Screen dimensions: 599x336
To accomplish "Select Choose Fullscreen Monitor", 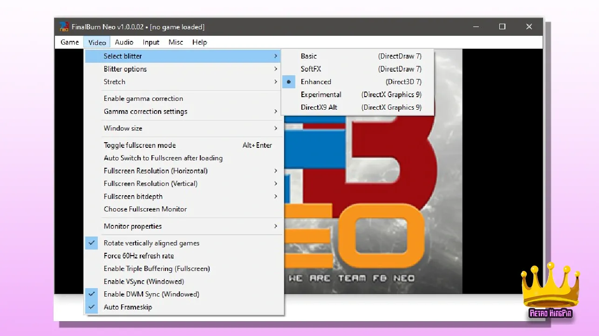I will point(183,209).
